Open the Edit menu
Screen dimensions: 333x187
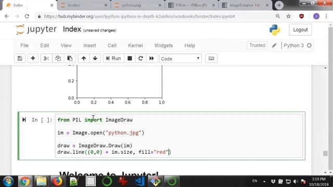tap(45, 45)
